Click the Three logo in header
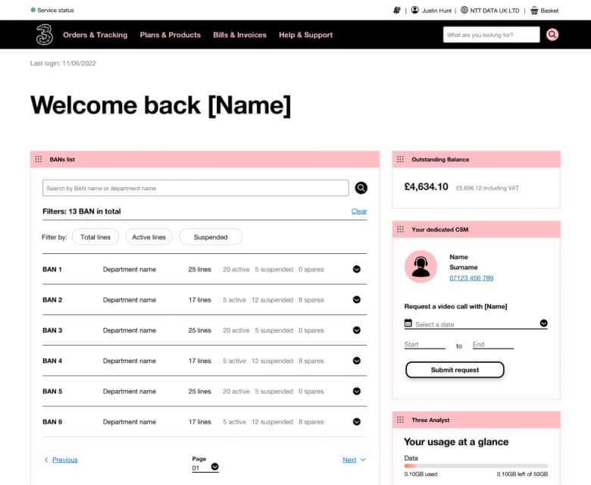The width and height of the screenshot is (591, 485). [45, 35]
